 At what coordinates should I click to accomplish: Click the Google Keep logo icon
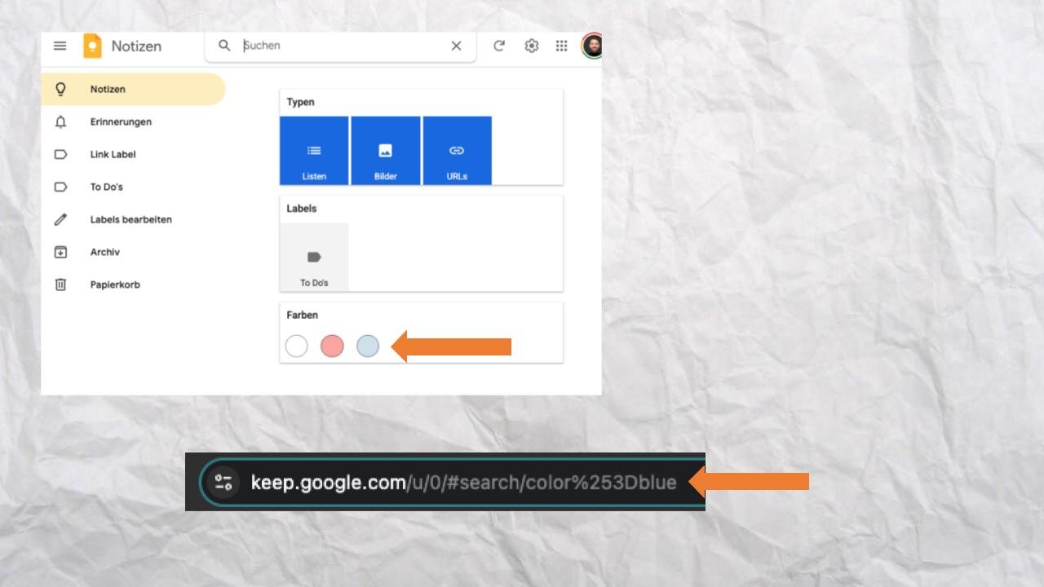(92, 46)
